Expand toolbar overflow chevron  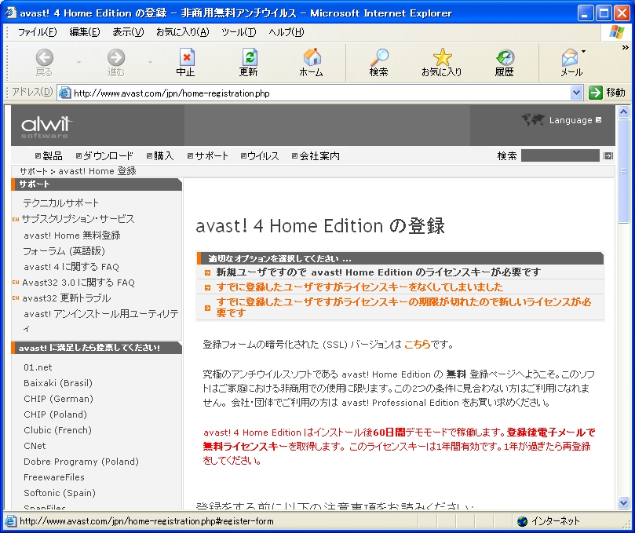[626, 48]
